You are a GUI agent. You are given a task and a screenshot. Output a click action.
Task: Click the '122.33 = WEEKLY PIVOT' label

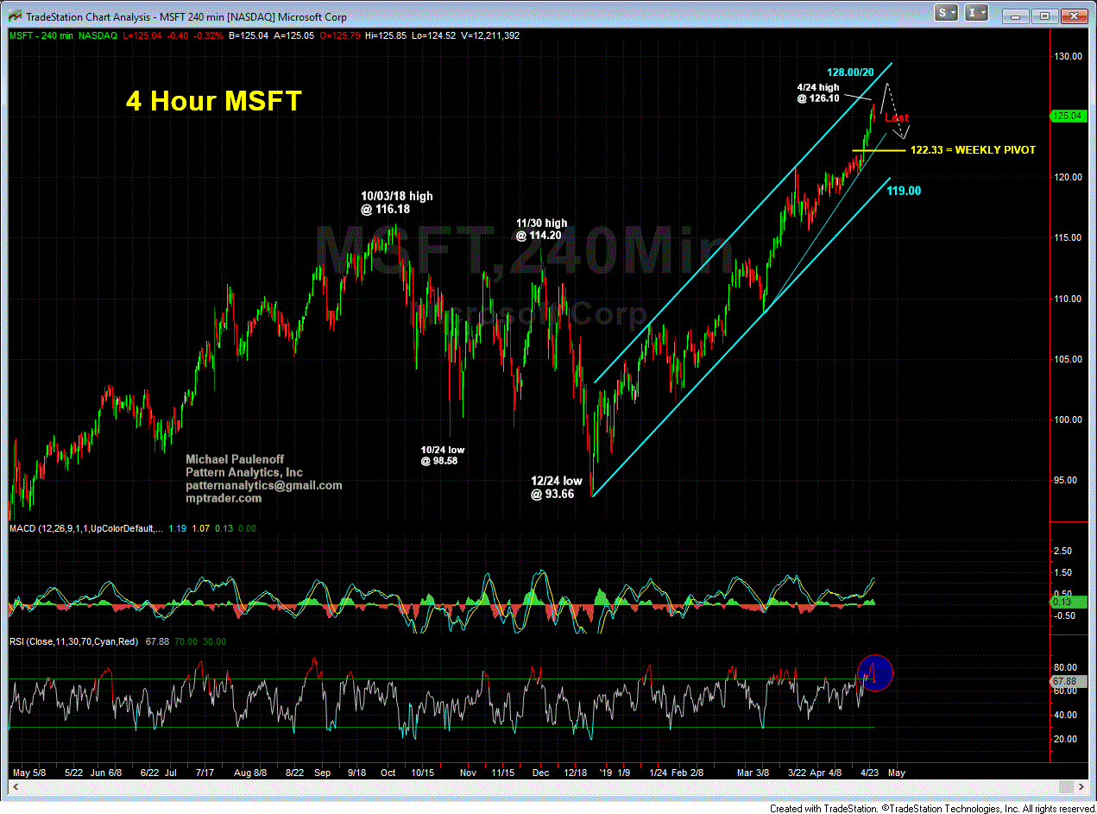pos(973,150)
